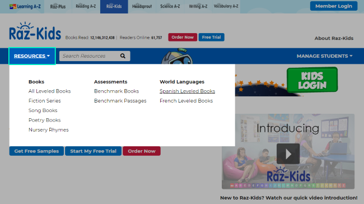Switch to the Reading A-Z tab

pos(86,7)
